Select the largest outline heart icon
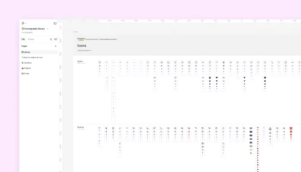This screenshot has height=172, width=301. click(x=217, y=62)
